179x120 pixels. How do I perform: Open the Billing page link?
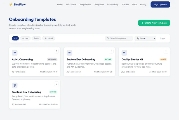coord(143,4)
